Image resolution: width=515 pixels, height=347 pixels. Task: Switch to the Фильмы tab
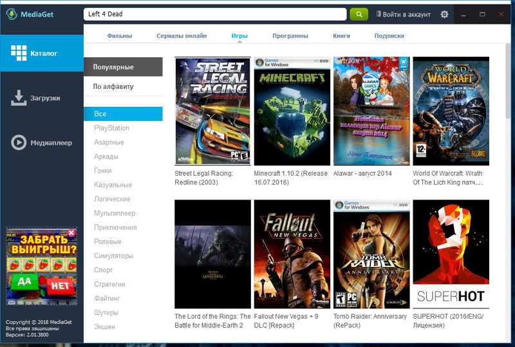(x=120, y=35)
